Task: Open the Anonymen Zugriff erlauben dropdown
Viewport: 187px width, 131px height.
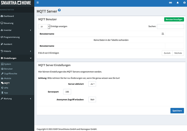Action: tap(92, 100)
